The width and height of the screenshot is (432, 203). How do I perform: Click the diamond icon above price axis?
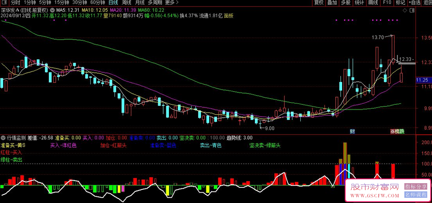(x=405, y=10)
